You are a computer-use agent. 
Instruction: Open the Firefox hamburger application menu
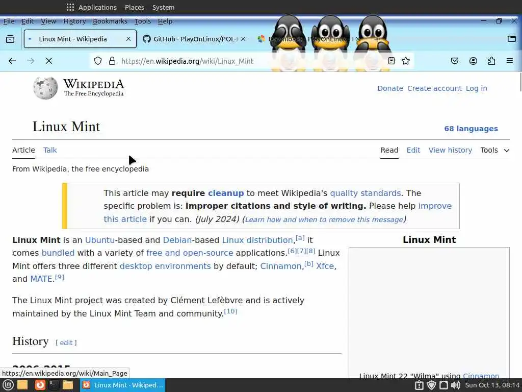tap(510, 61)
